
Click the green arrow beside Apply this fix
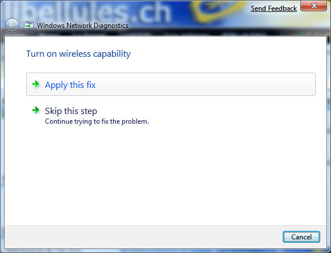[36, 85]
